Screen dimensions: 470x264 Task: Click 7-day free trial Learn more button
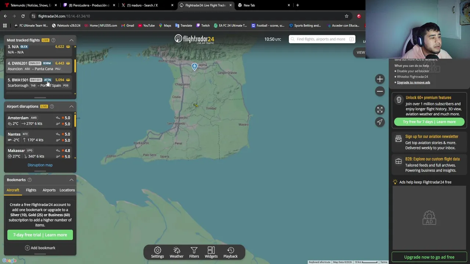coord(40,235)
